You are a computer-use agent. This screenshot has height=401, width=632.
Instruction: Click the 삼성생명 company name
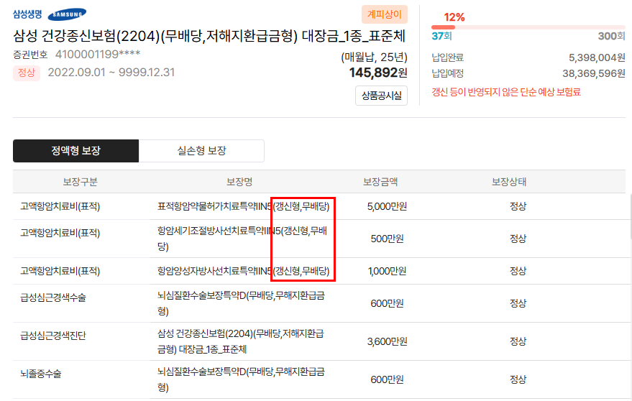tap(27, 14)
